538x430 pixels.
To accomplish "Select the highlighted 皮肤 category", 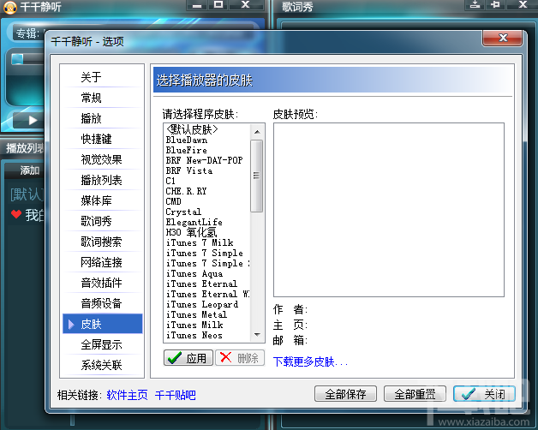I will 102,324.
